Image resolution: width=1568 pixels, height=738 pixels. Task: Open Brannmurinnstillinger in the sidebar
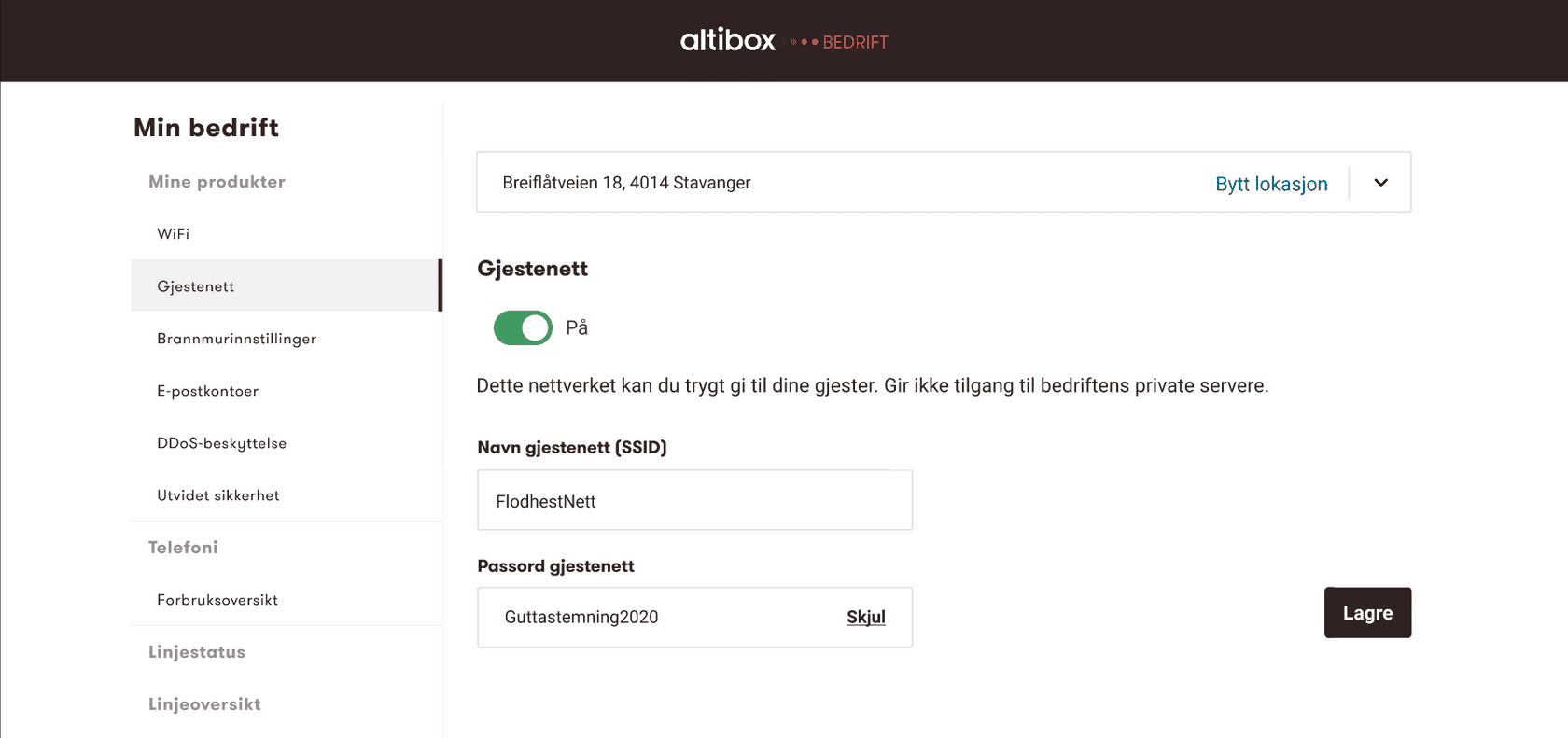point(237,339)
